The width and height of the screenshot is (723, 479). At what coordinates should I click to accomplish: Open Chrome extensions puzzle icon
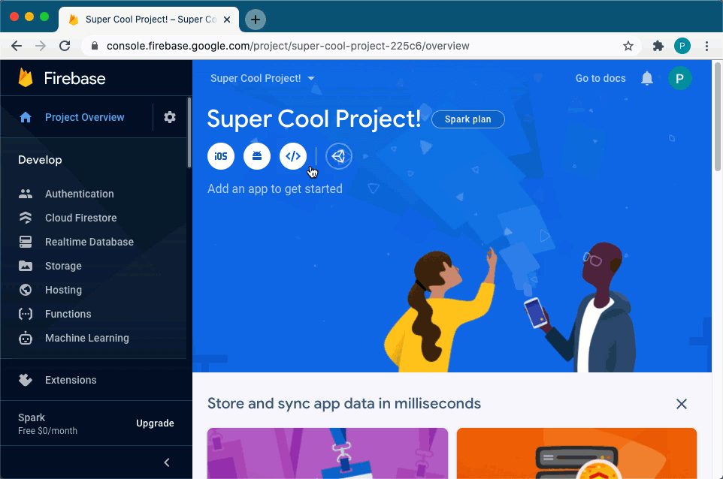pyautogui.click(x=658, y=46)
